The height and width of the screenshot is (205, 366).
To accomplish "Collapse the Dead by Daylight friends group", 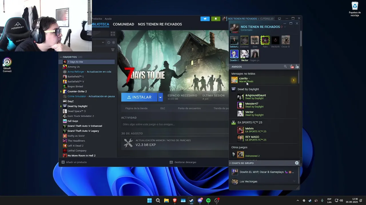I will [248, 89].
